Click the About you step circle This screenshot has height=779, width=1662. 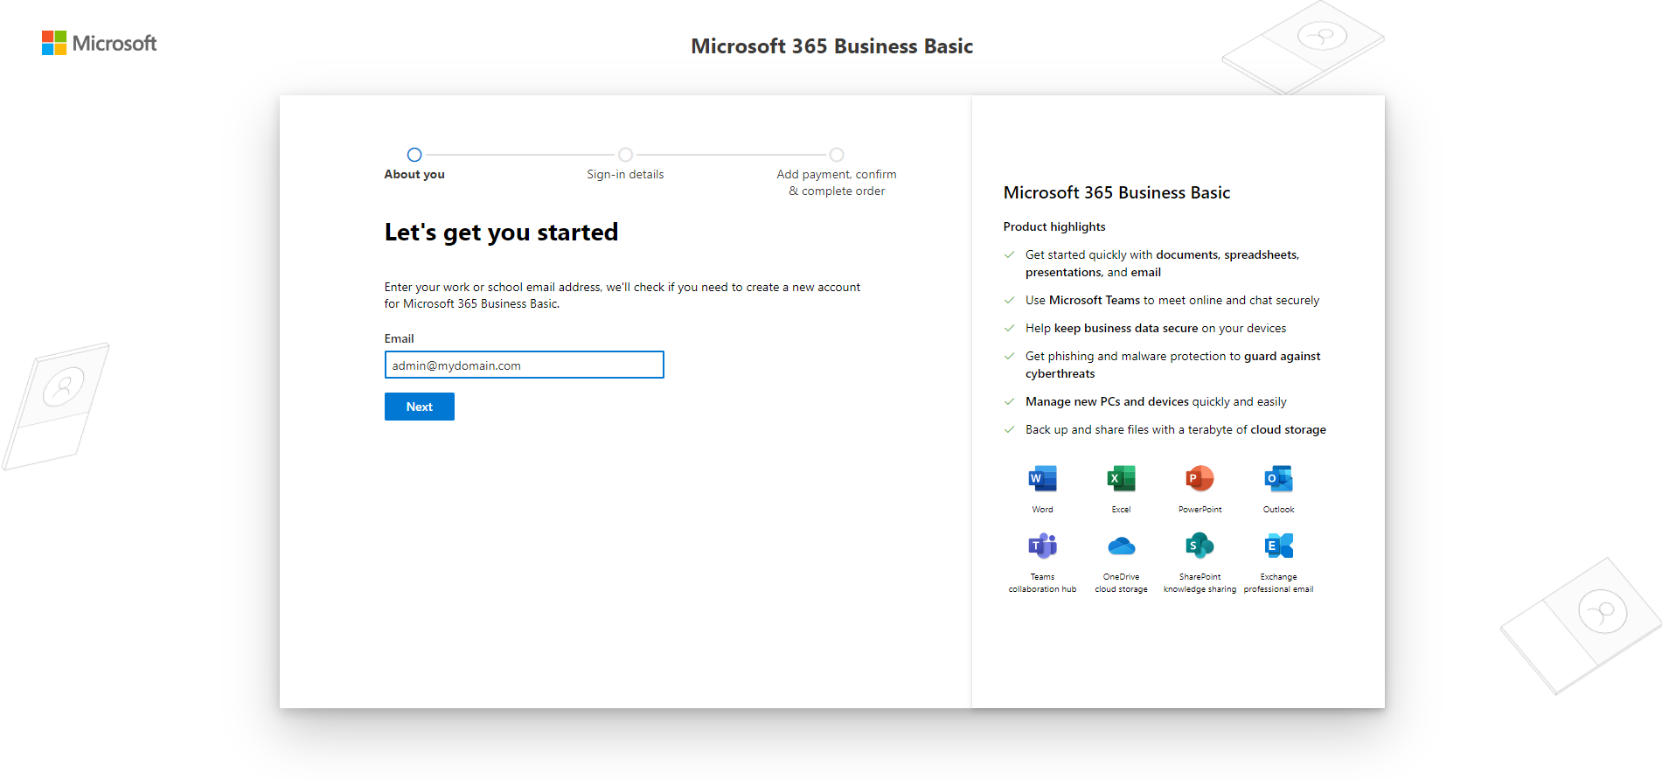point(414,155)
